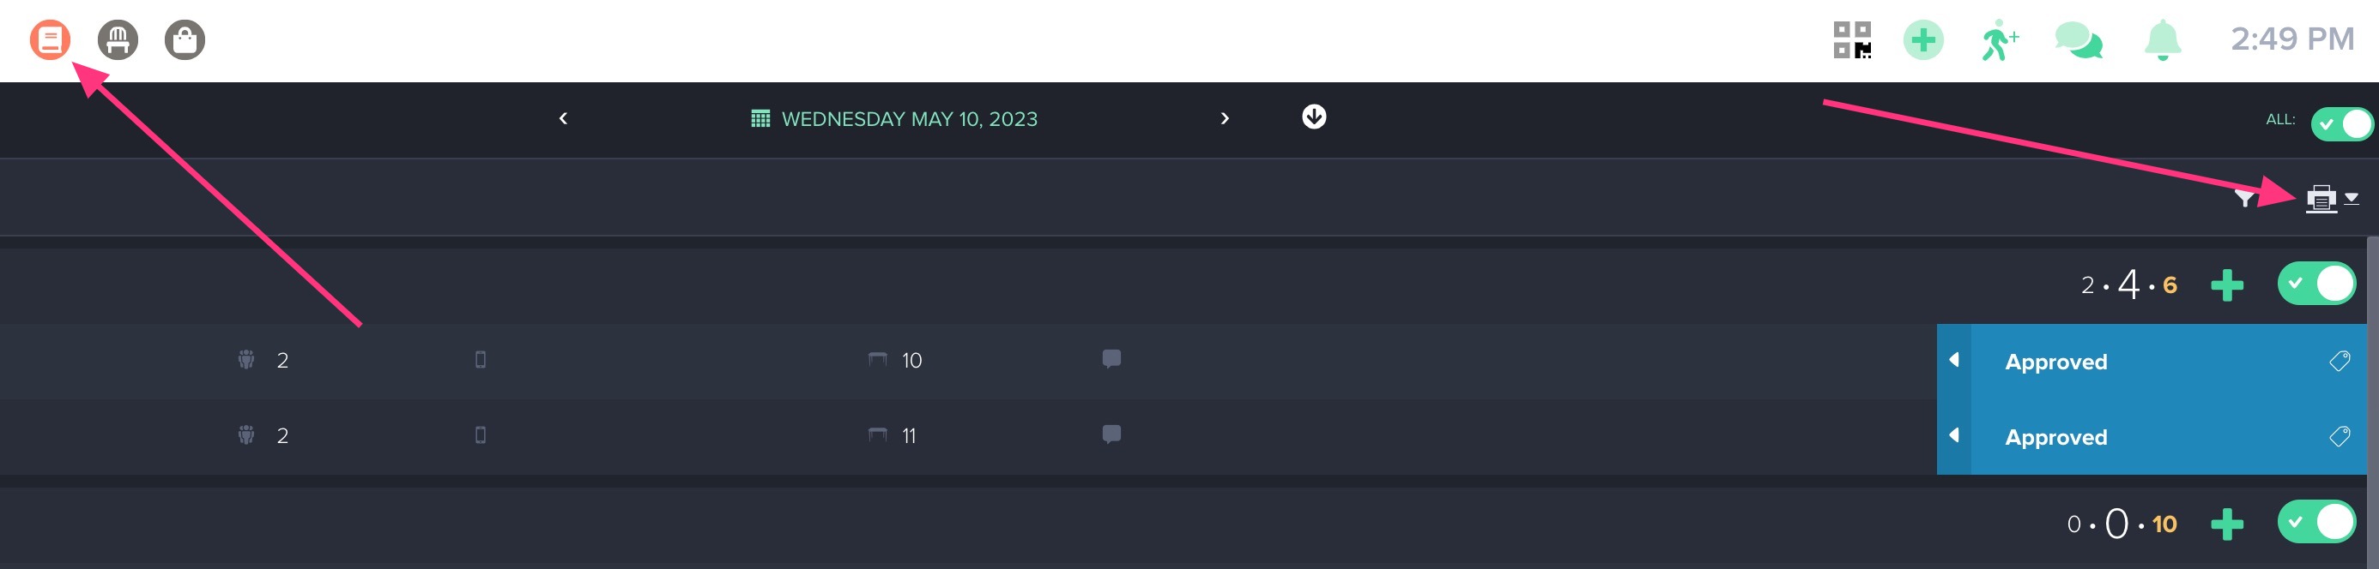Open the takeout bag icon
Screen dimensions: 2379x569
click(x=185, y=39)
